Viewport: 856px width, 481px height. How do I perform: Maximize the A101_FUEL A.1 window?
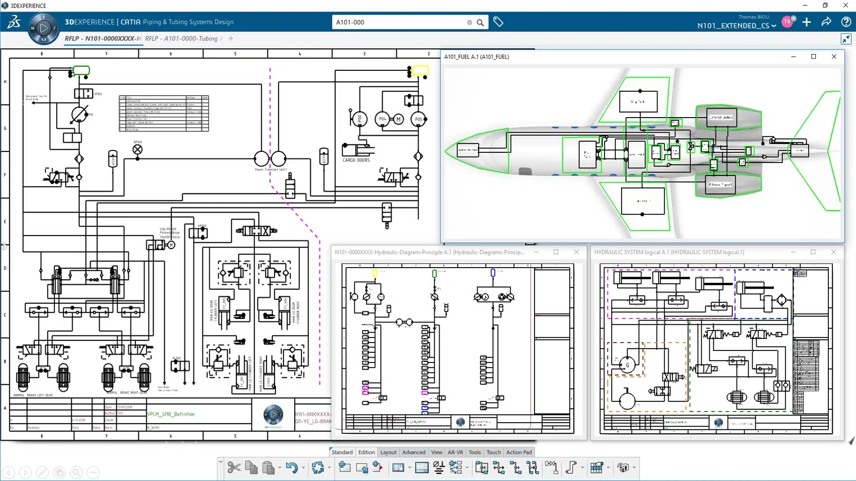(x=814, y=57)
